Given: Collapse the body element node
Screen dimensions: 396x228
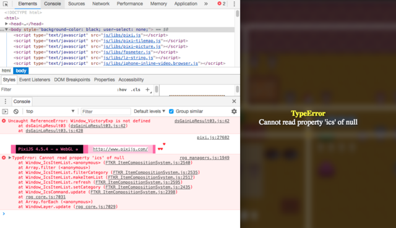Looking at the screenshot, I should (6, 30).
